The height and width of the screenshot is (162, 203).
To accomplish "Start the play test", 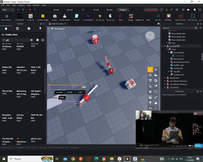I will pos(18,10).
